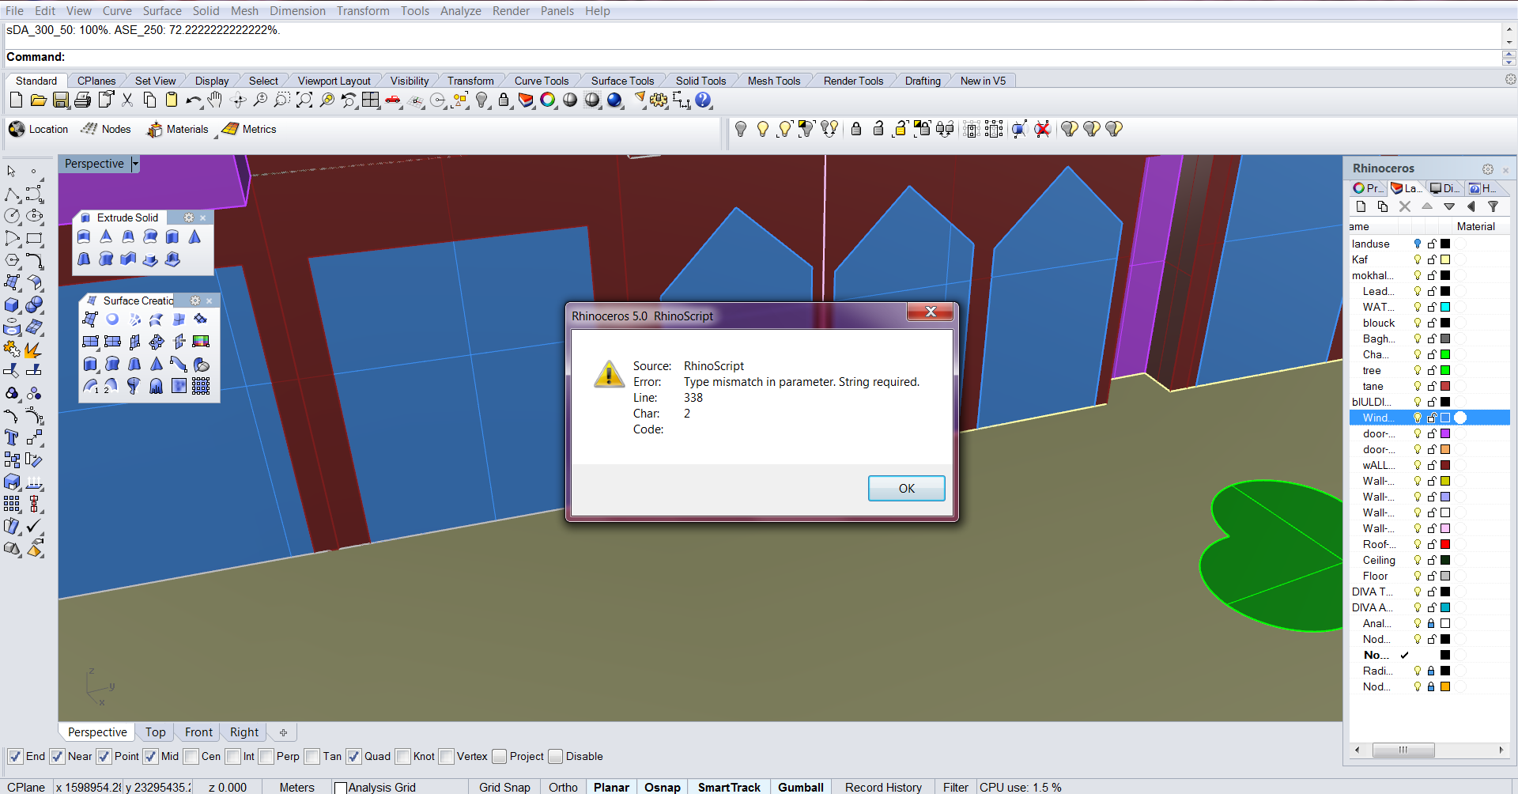Click OK in the RhinoScript error dialog
Image resolution: width=1518 pixels, height=794 pixels.
coord(906,489)
